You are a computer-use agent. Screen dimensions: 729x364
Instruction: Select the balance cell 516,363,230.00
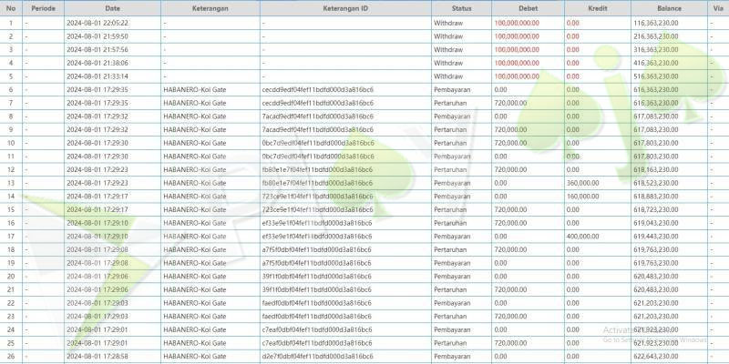[655, 76]
